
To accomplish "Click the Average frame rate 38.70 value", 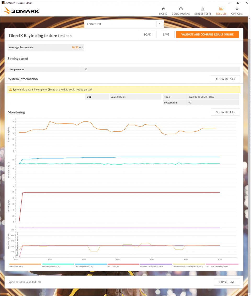I will click(x=75, y=47).
